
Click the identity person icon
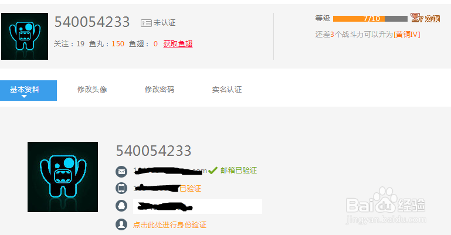[x=121, y=224]
